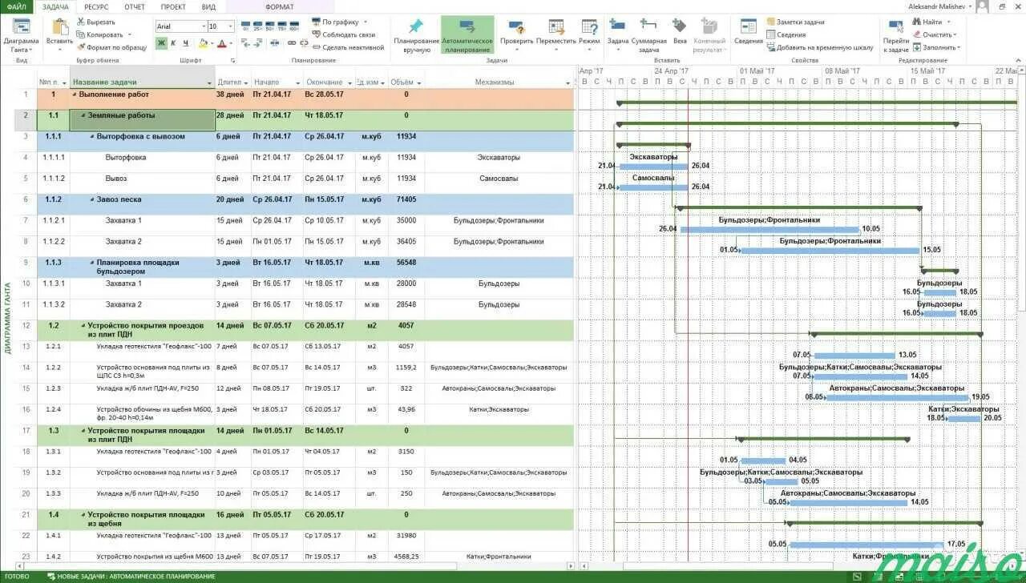1026x583 pixels.
Task: Toggle underline formatting (Ч)
Action: pos(184,42)
